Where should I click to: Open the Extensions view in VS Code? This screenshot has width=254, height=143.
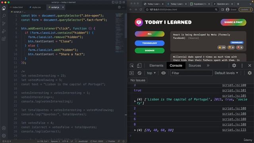tap(4, 39)
